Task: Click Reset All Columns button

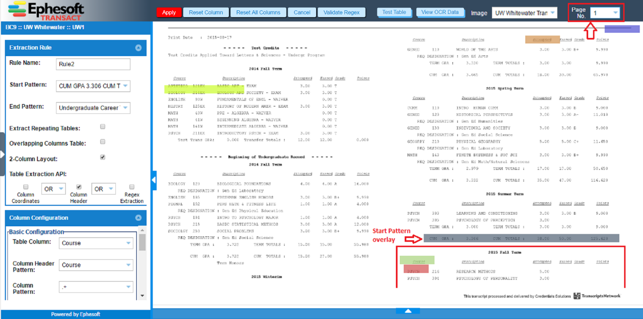Action: [259, 13]
